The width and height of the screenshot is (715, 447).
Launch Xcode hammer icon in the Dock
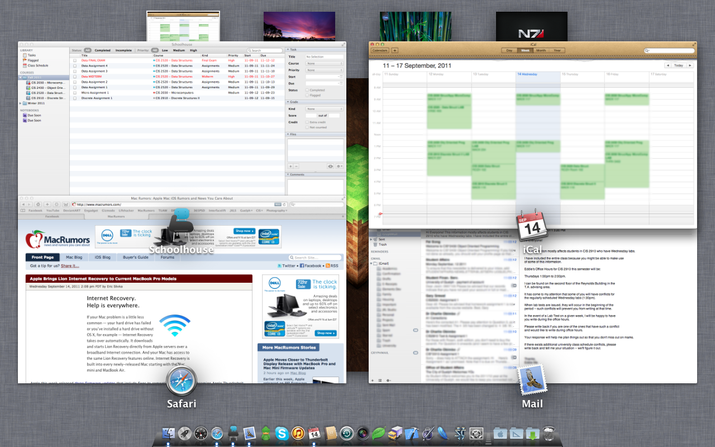point(412,433)
